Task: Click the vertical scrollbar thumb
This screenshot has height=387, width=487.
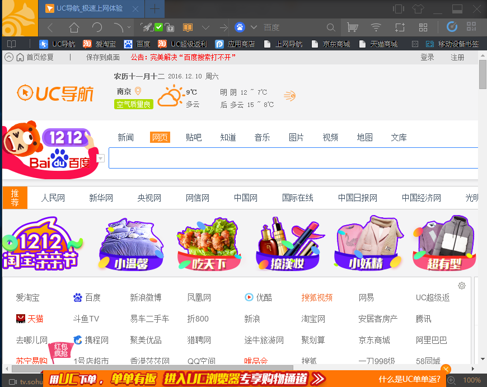Action: point(483,74)
